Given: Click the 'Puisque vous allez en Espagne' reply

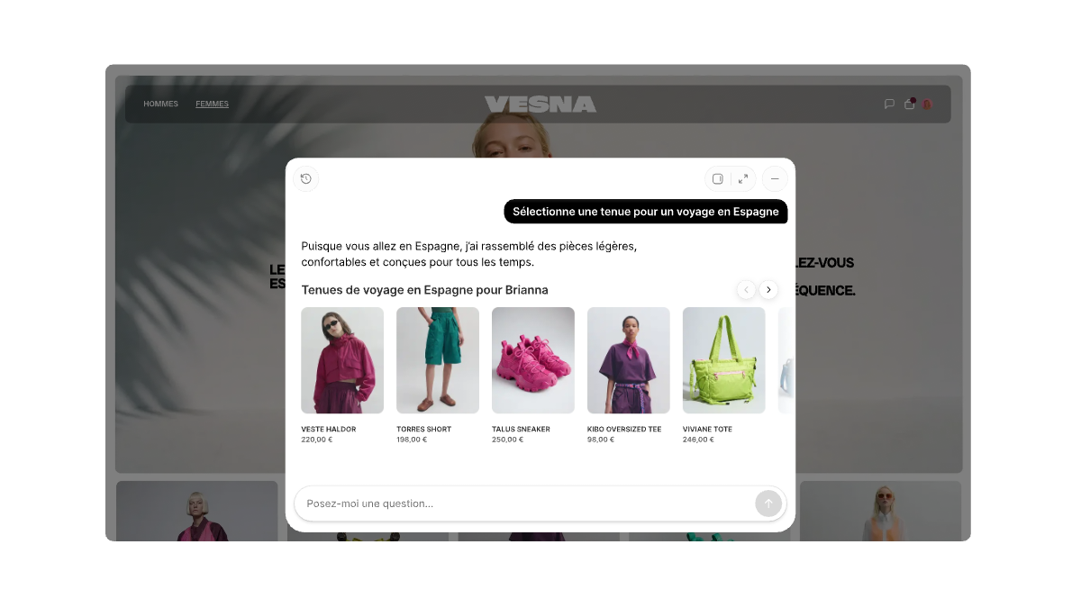Looking at the screenshot, I should click(x=469, y=254).
